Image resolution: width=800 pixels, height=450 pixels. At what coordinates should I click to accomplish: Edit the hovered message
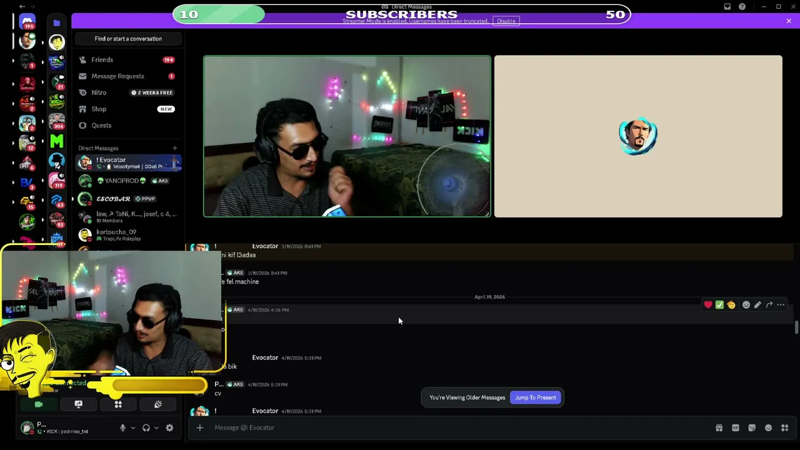pos(757,305)
